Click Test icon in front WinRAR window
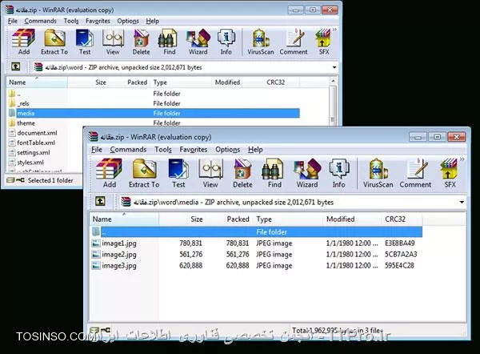 pyautogui.click(x=178, y=173)
